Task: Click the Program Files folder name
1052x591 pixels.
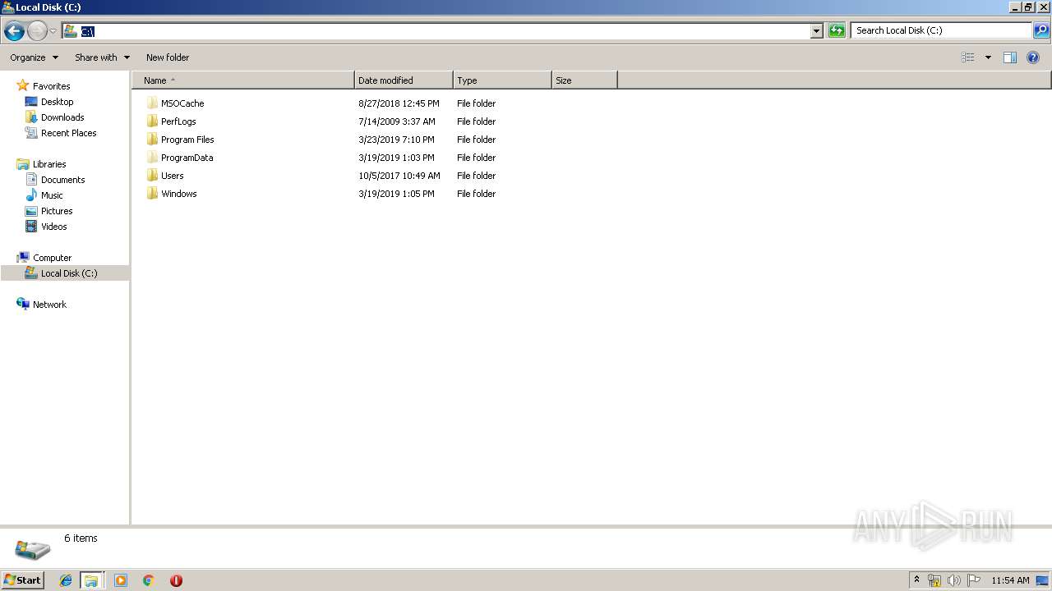Action: 187,140
